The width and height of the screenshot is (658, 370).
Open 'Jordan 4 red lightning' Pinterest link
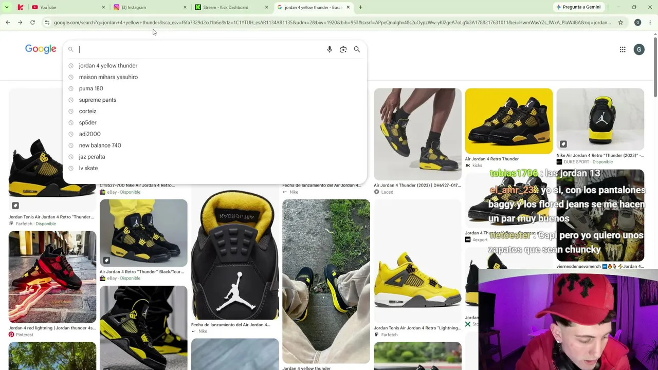[x=52, y=328]
